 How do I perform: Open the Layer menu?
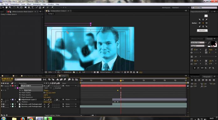click(23, 4)
